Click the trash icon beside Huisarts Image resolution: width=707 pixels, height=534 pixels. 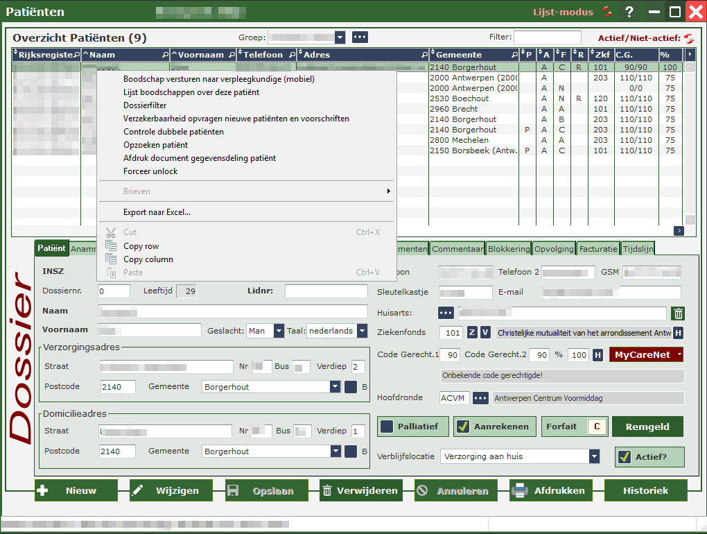tap(678, 313)
